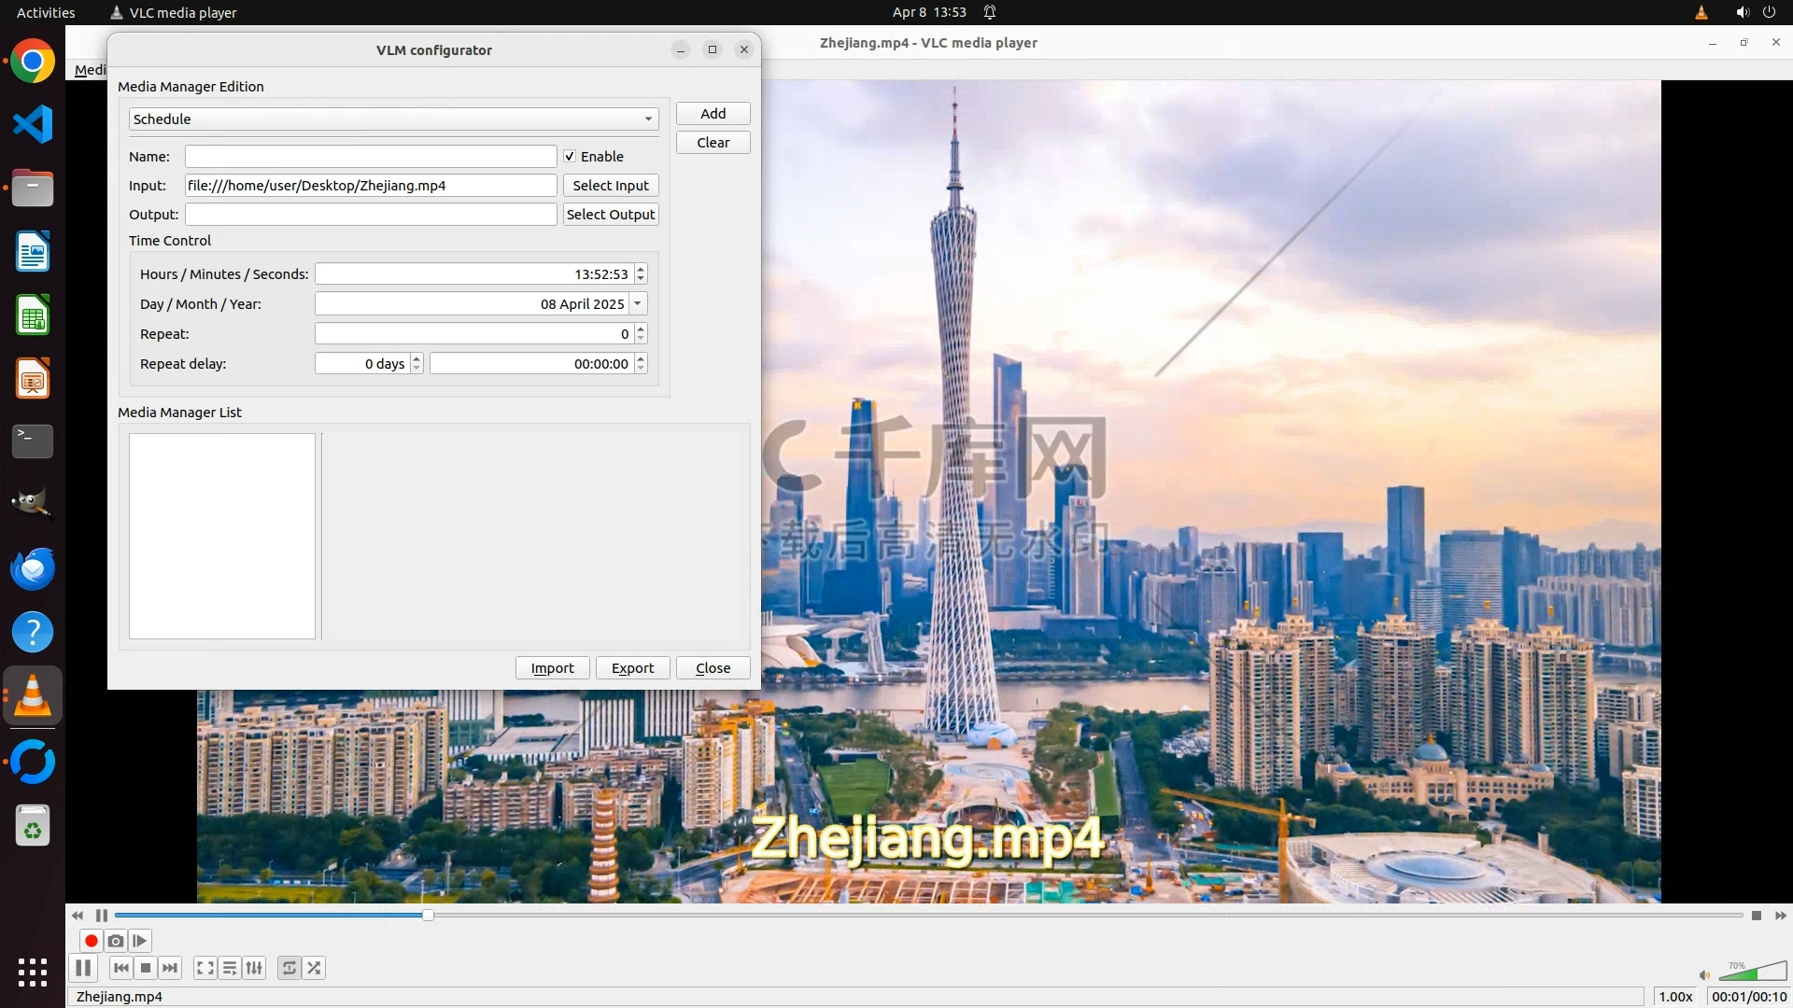Open the Media menu
This screenshot has width=1793, height=1008.
coord(90,70)
